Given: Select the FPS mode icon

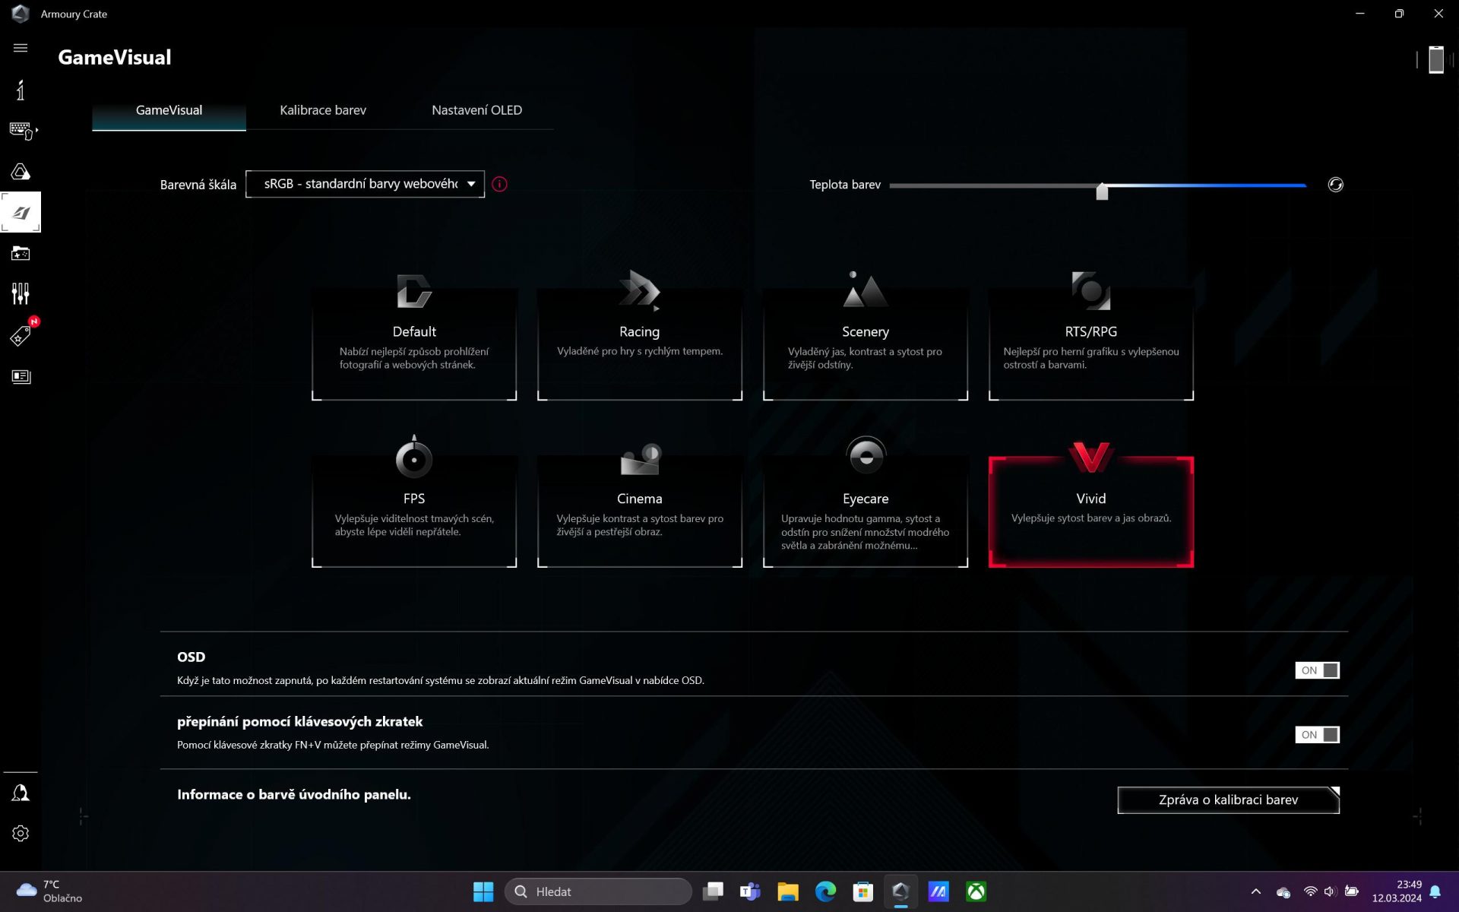Looking at the screenshot, I should 414,457.
